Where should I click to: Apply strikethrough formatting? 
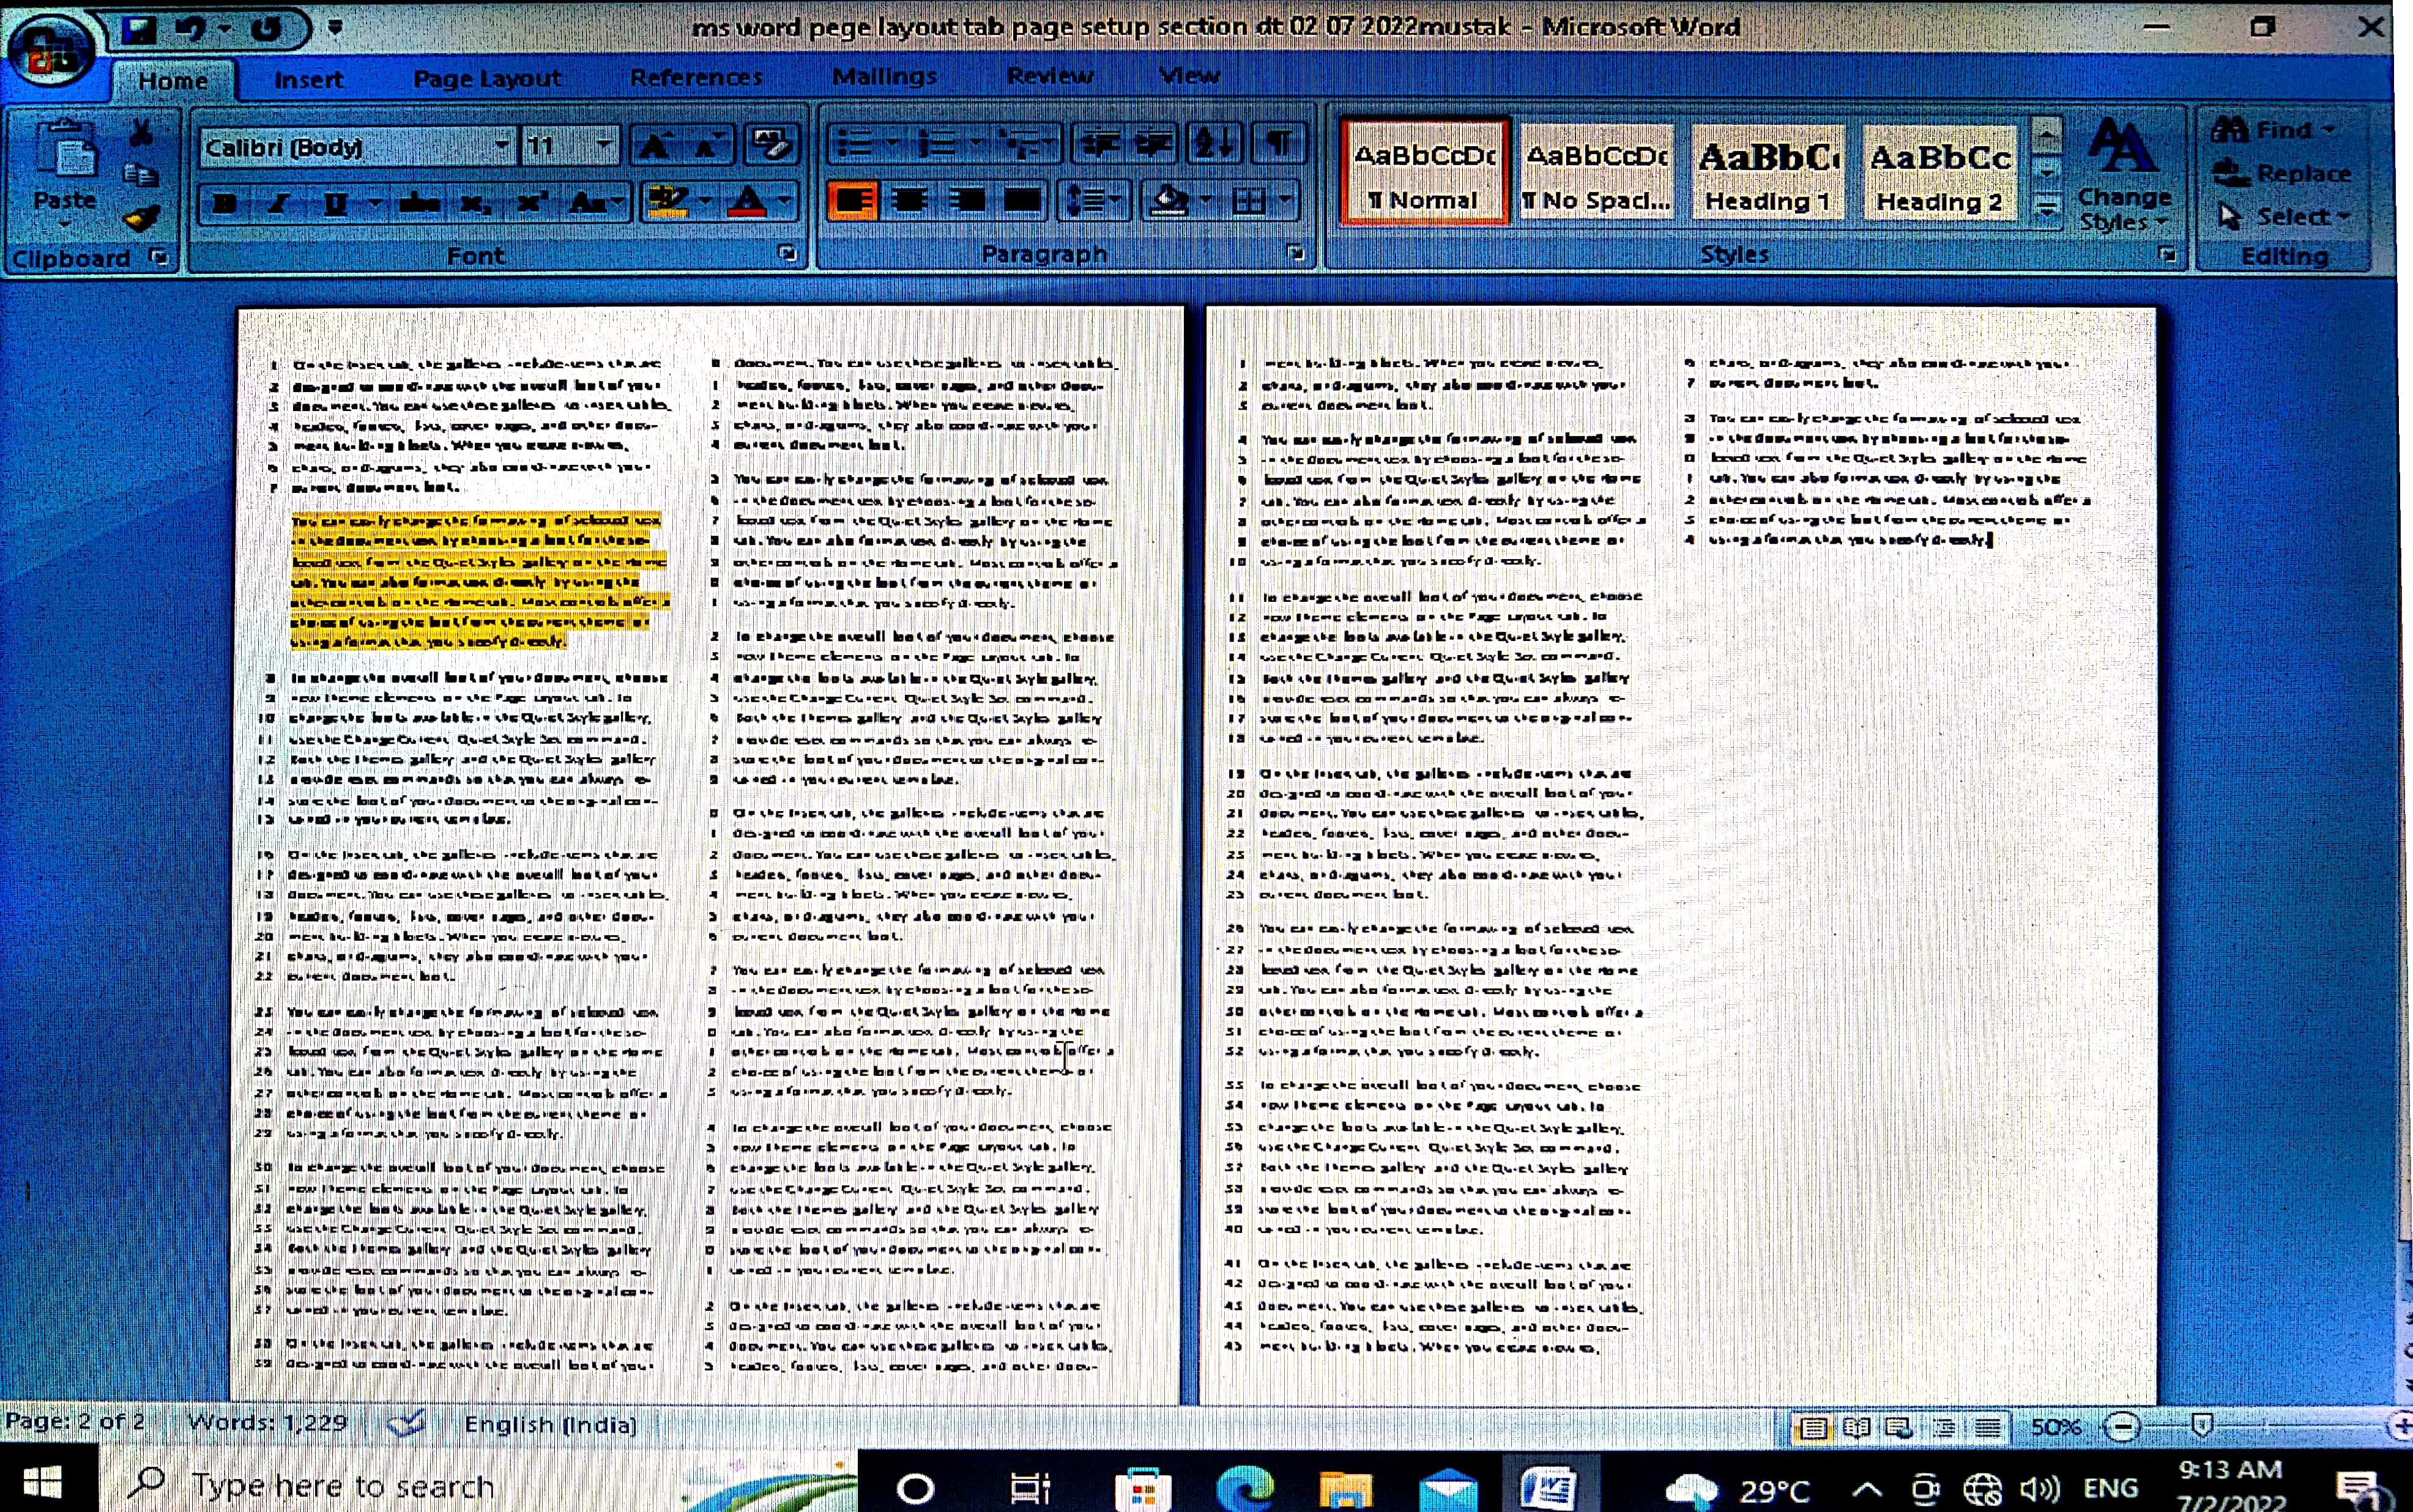pos(419,203)
